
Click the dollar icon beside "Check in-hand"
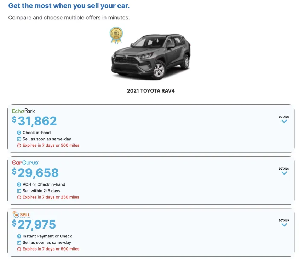tap(19, 133)
